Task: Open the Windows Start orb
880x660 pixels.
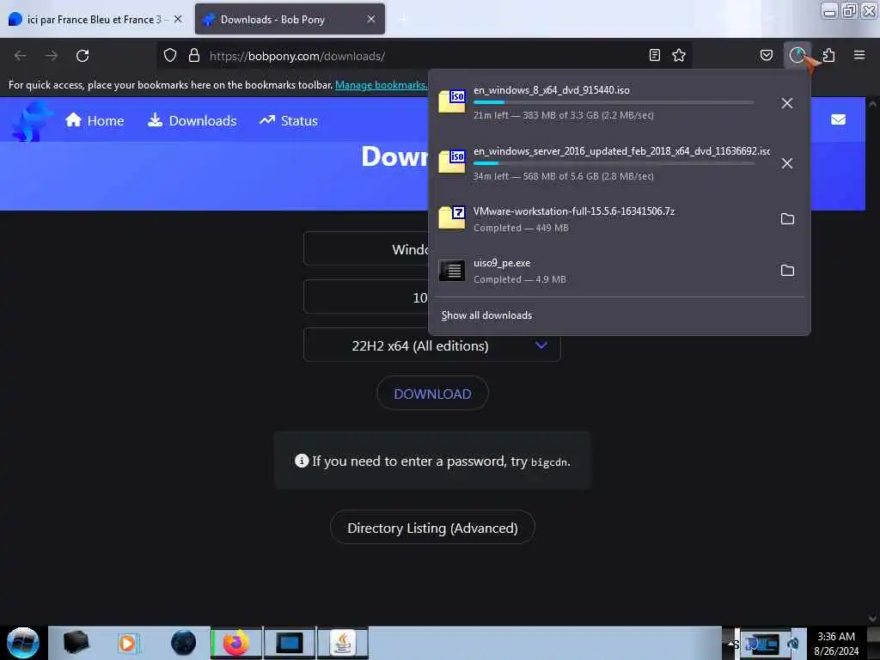Action: pyautogui.click(x=23, y=643)
